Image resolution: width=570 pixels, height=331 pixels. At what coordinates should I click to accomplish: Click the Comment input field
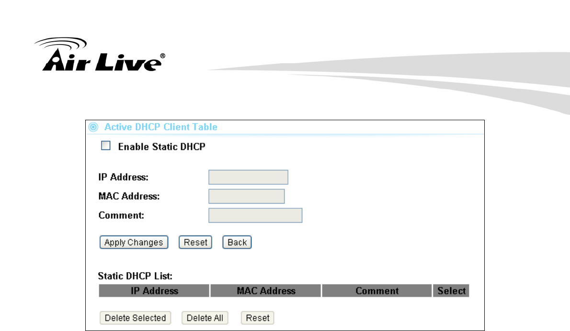[x=255, y=216]
